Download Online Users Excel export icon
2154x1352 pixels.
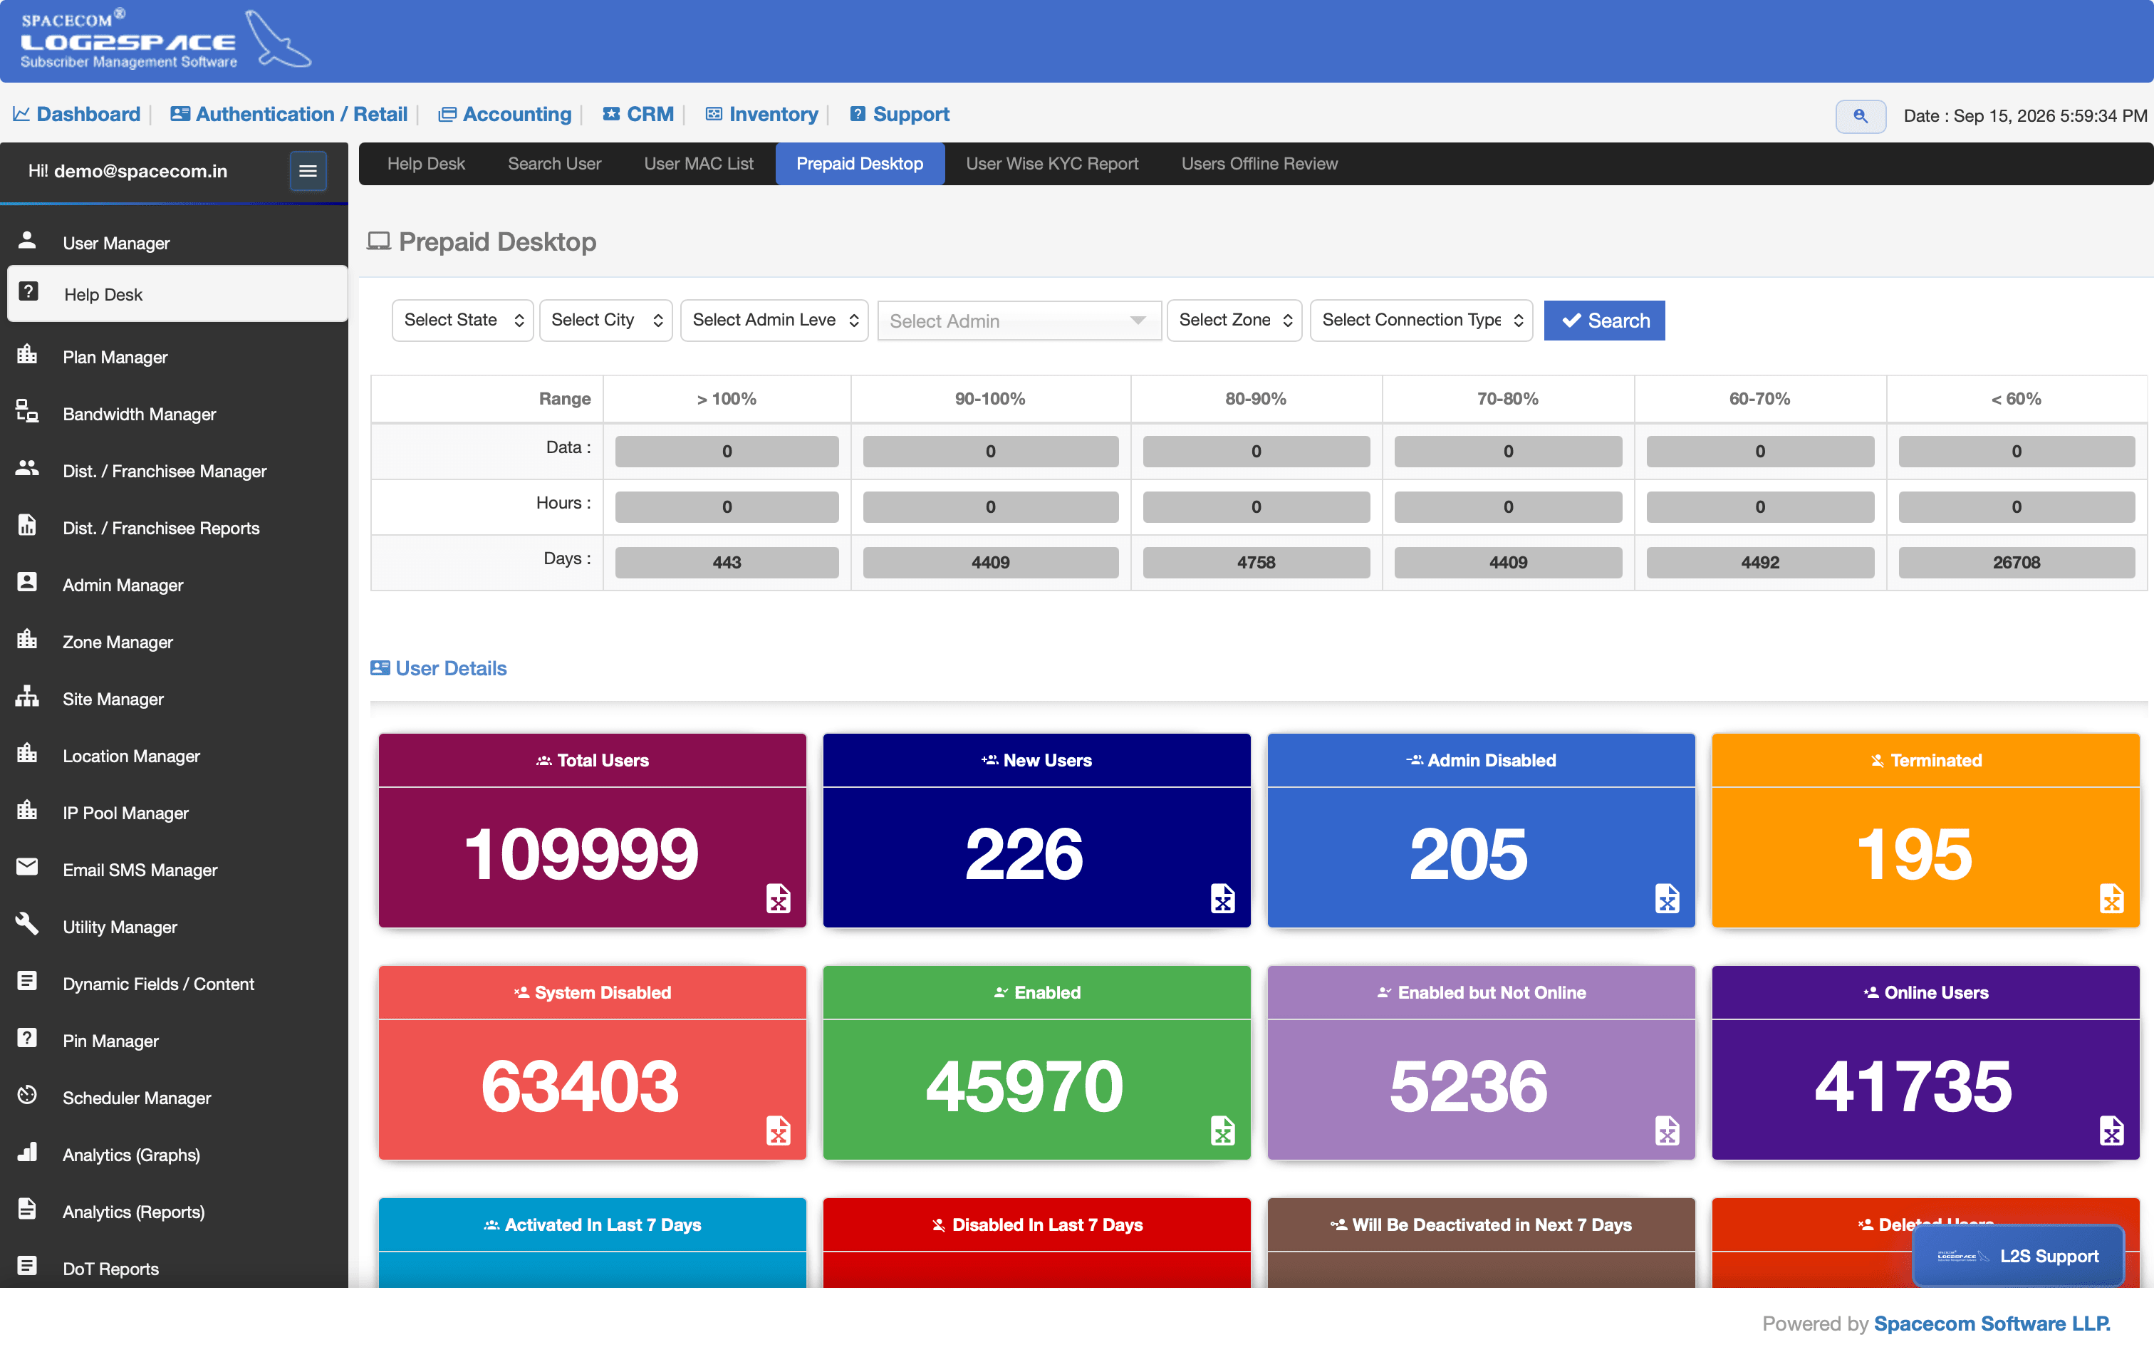pos(2111,1130)
